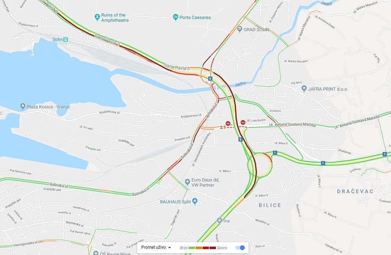Click the BAUHAUS Split shopping icon
This screenshot has width=391, height=255.
pyautogui.click(x=195, y=201)
